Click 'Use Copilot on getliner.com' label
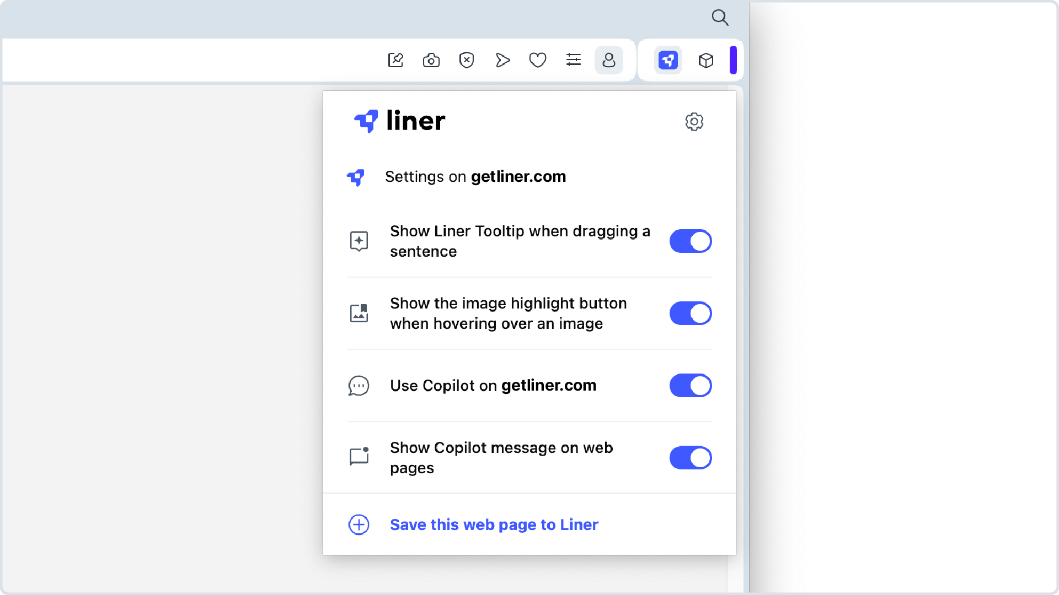1059x595 pixels. (x=493, y=386)
